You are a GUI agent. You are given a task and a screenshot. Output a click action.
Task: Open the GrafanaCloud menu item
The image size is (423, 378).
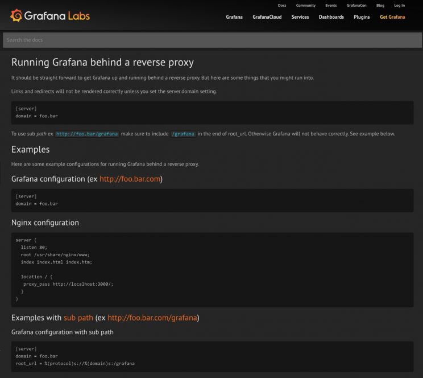267,17
